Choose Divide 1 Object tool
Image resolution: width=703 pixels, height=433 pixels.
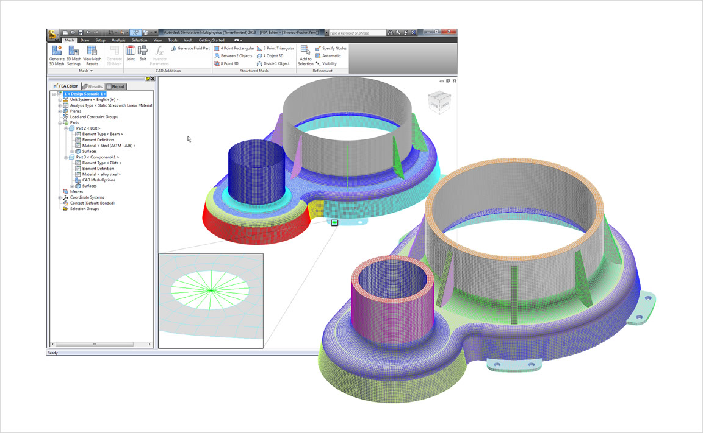click(x=273, y=63)
